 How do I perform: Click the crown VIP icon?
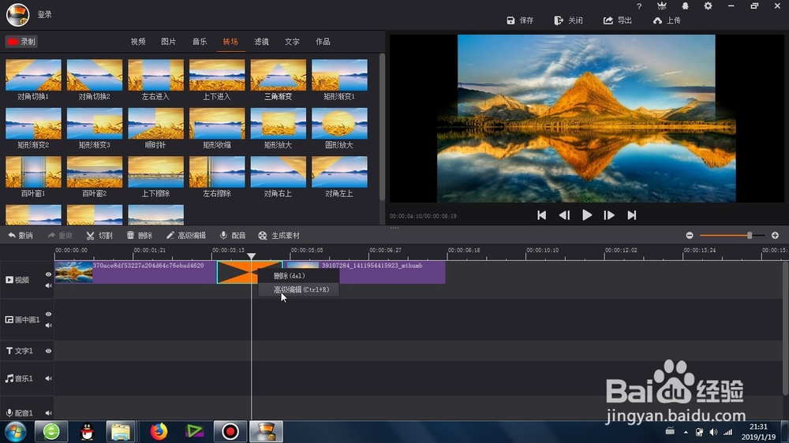(662, 6)
